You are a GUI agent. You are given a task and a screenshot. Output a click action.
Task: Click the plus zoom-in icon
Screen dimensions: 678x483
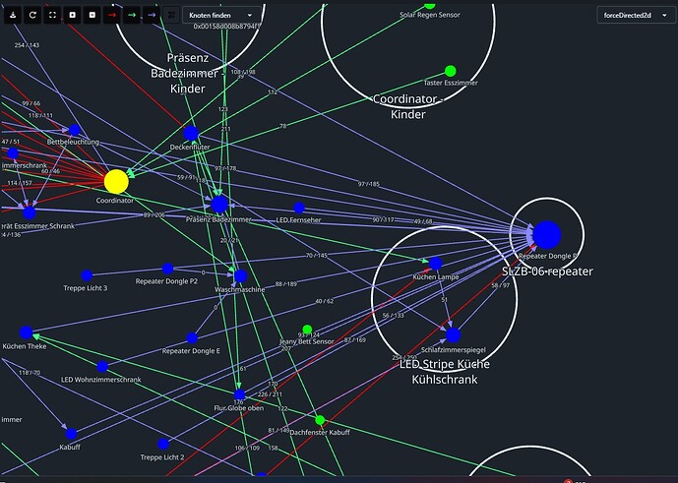pyautogui.click(x=71, y=16)
